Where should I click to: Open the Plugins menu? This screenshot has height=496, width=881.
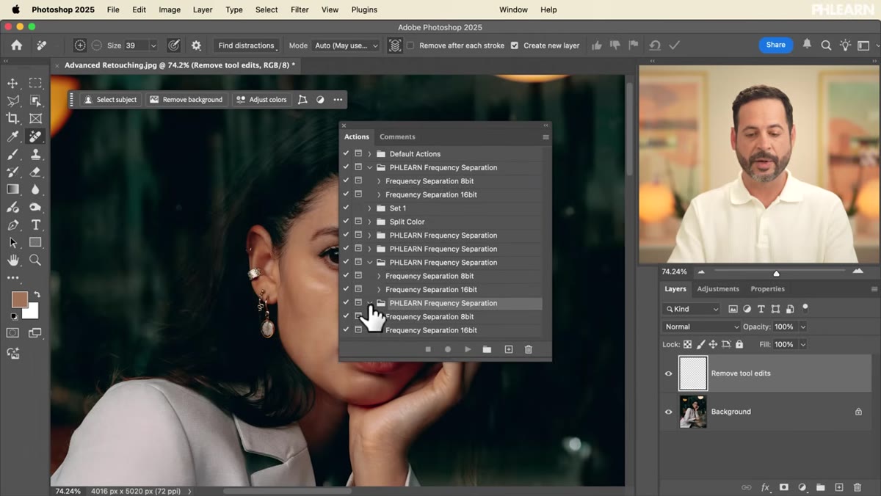coord(364,10)
